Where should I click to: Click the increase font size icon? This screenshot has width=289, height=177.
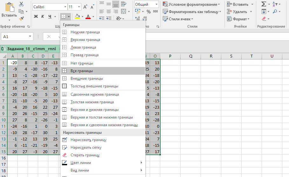85,7
